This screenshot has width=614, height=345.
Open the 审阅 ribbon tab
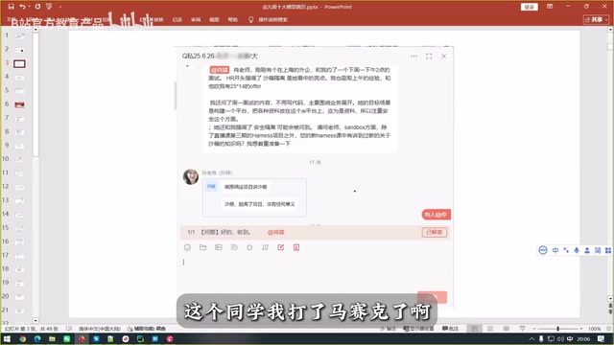(x=196, y=19)
